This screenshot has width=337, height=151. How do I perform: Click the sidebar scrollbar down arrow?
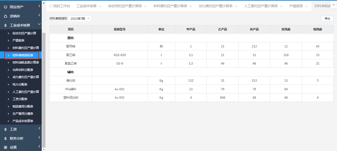click(x=44, y=149)
